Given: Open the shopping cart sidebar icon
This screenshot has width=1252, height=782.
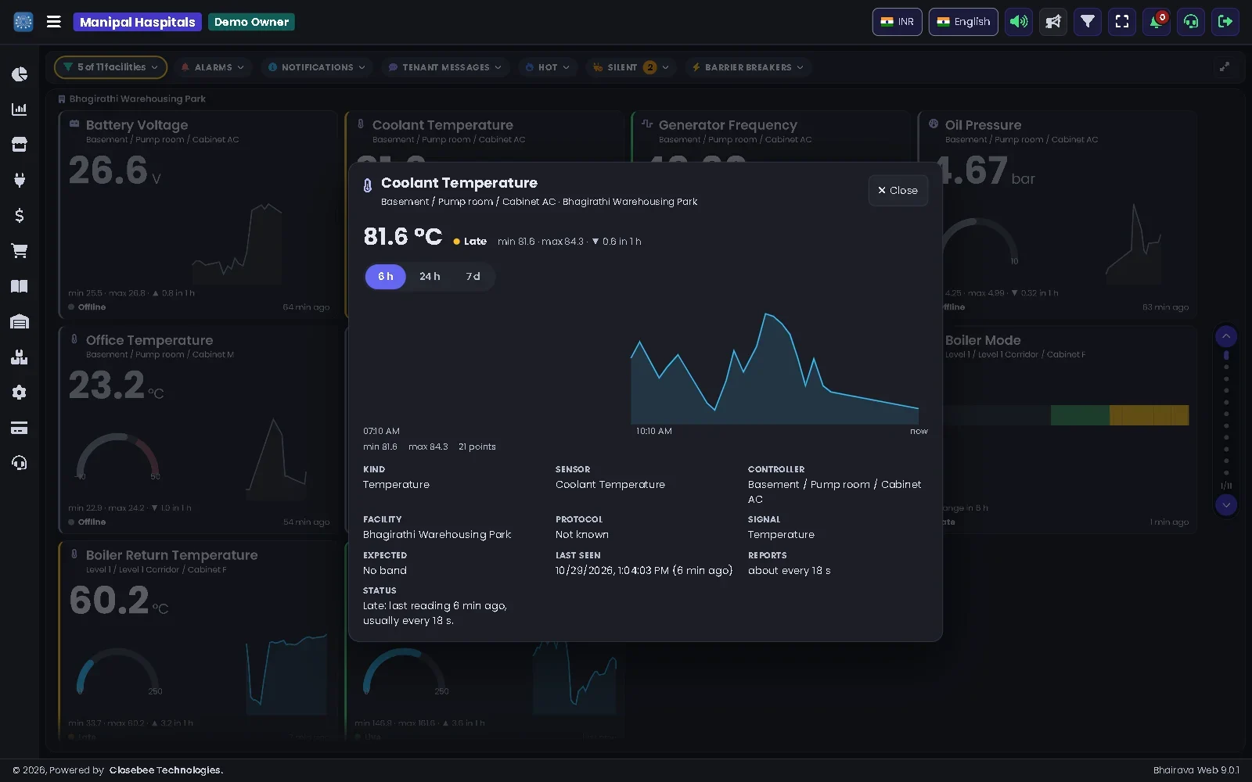Looking at the screenshot, I should pos(20,251).
